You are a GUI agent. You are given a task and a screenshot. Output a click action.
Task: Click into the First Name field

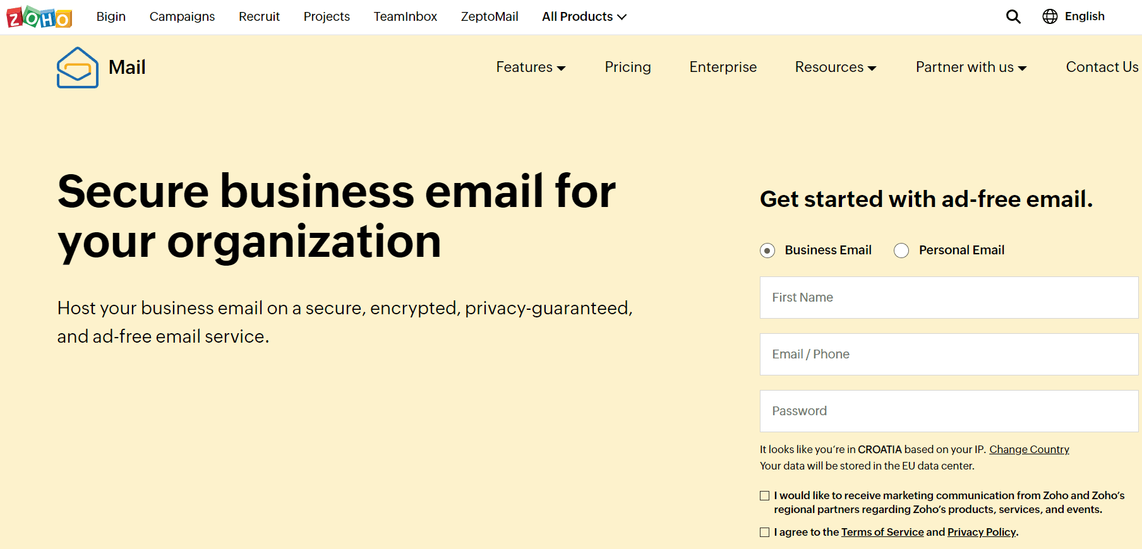[x=948, y=297]
